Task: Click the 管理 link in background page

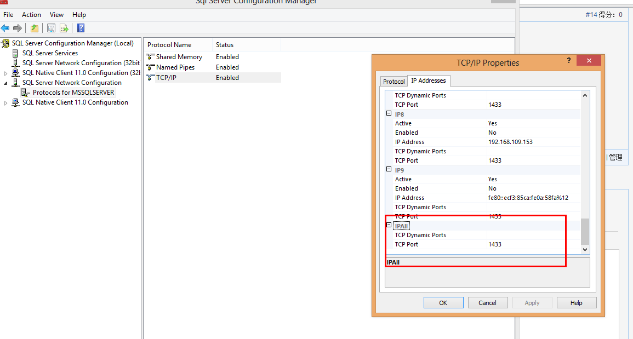Action: tap(615, 157)
